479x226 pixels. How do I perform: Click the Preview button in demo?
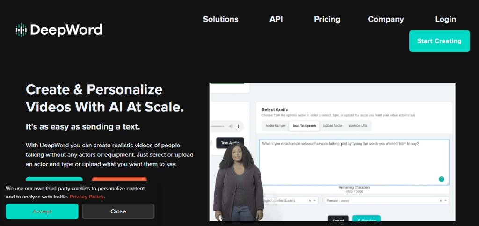tap(366, 219)
